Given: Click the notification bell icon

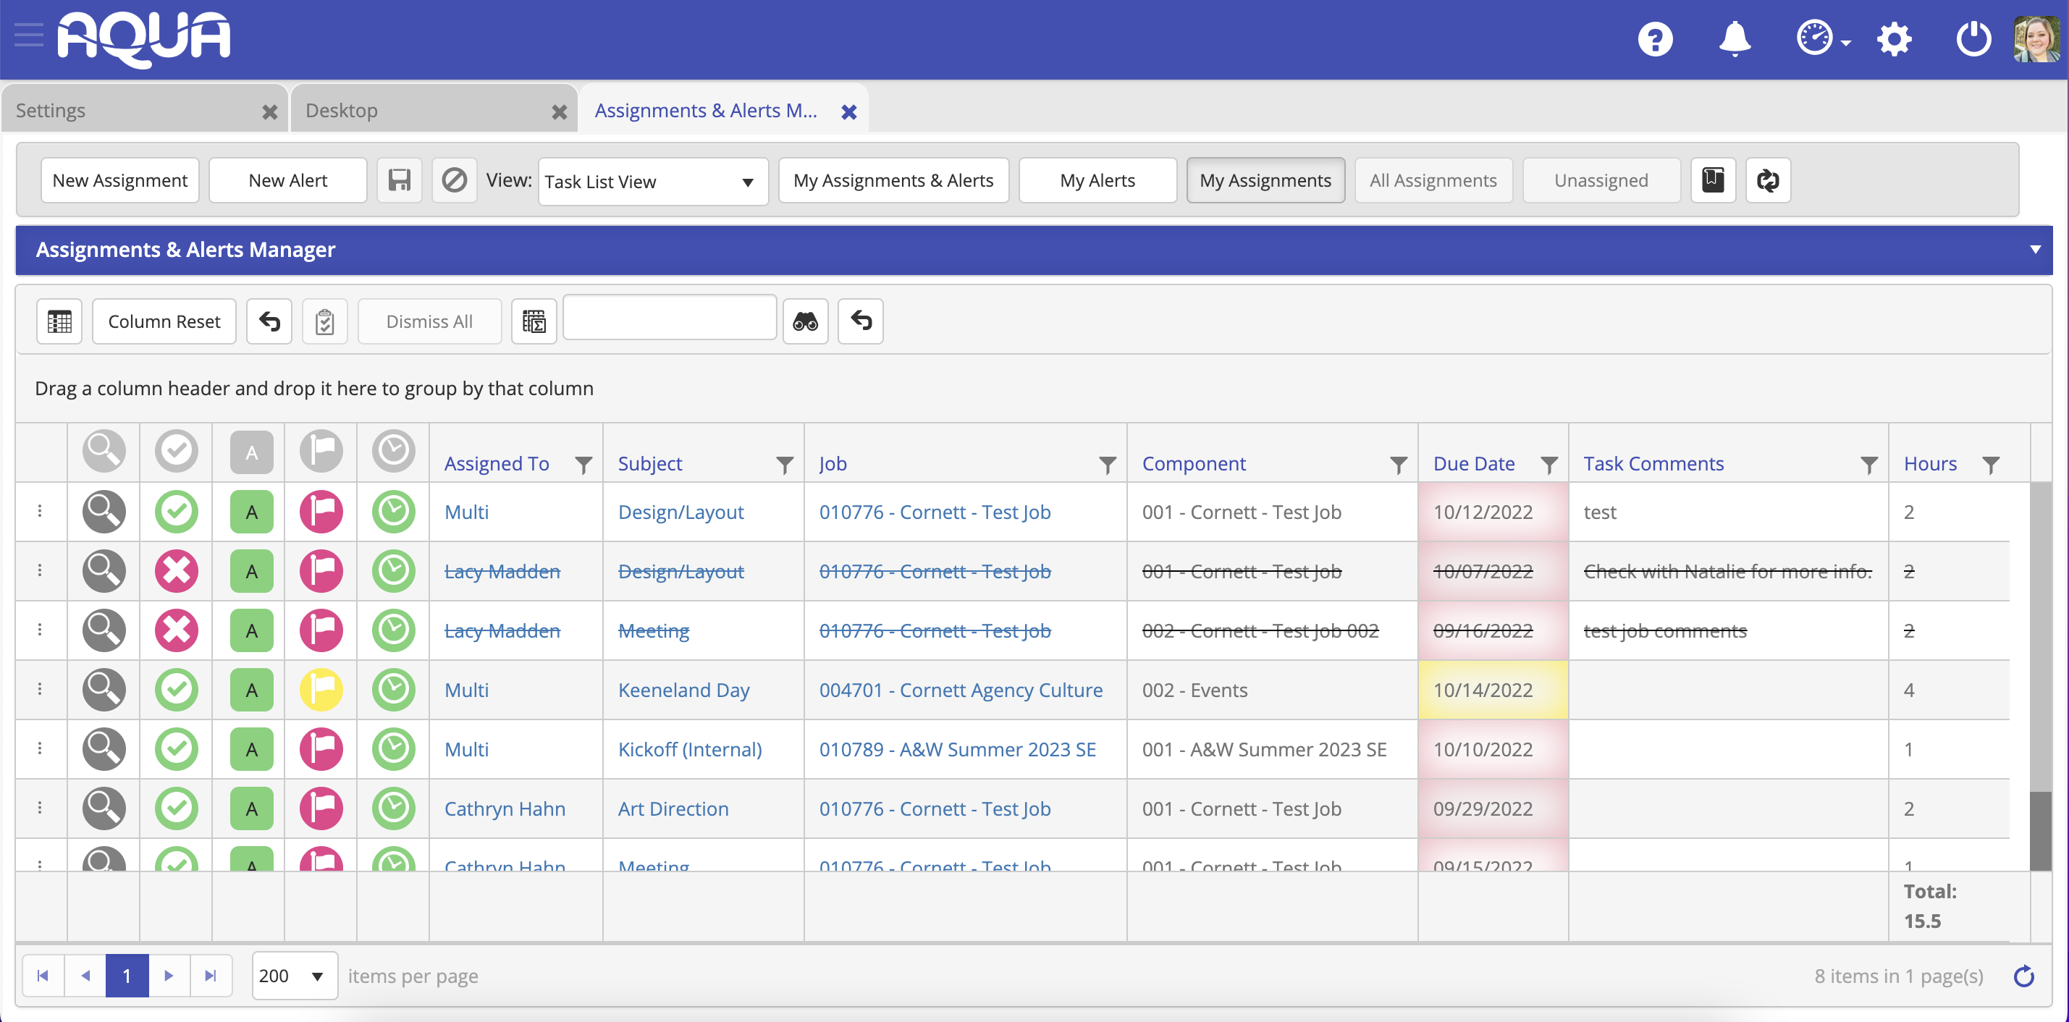Looking at the screenshot, I should click(1734, 38).
